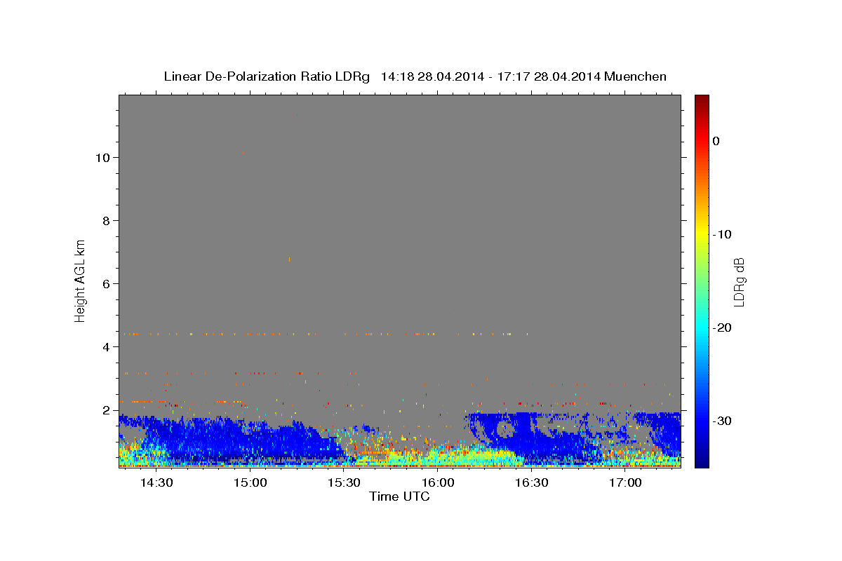This screenshot has height=561, width=842.
Task: Click the 'Height AGL km' axis label
Action: tap(80, 280)
